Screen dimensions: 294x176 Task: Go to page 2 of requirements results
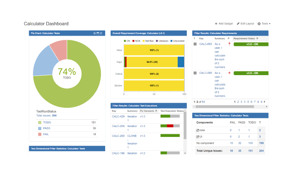tap(238, 102)
